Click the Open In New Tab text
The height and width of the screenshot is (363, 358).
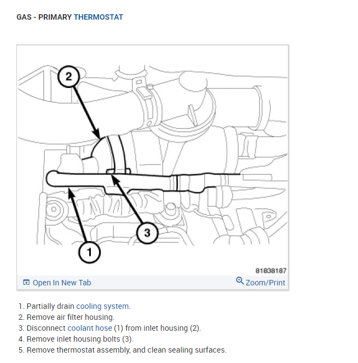(62, 283)
